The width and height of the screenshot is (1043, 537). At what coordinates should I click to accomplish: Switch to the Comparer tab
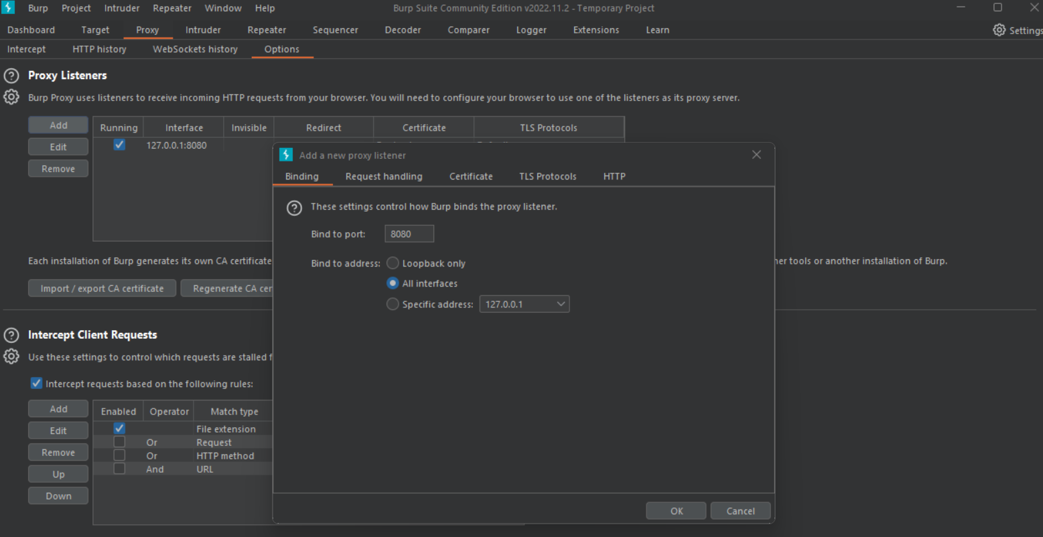click(x=469, y=30)
